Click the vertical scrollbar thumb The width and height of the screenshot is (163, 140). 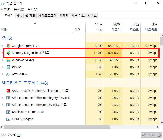(x=162, y=41)
